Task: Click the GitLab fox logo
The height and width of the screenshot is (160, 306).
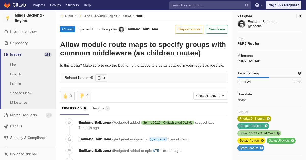Action: tap(7, 5)
